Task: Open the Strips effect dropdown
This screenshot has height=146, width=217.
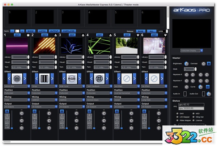Action: pyautogui.click(x=44, y=86)
